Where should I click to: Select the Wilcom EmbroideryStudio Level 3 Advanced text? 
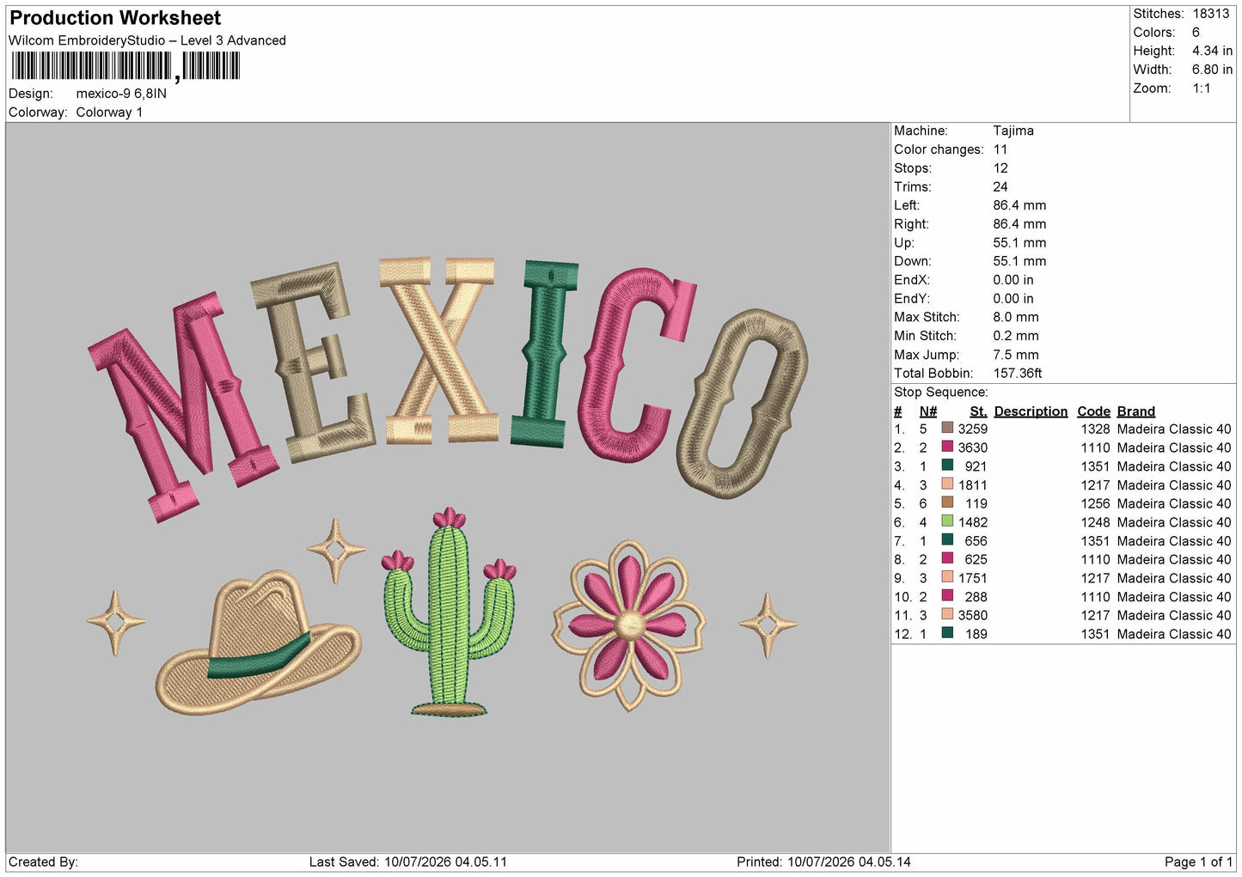coord(147,40)
